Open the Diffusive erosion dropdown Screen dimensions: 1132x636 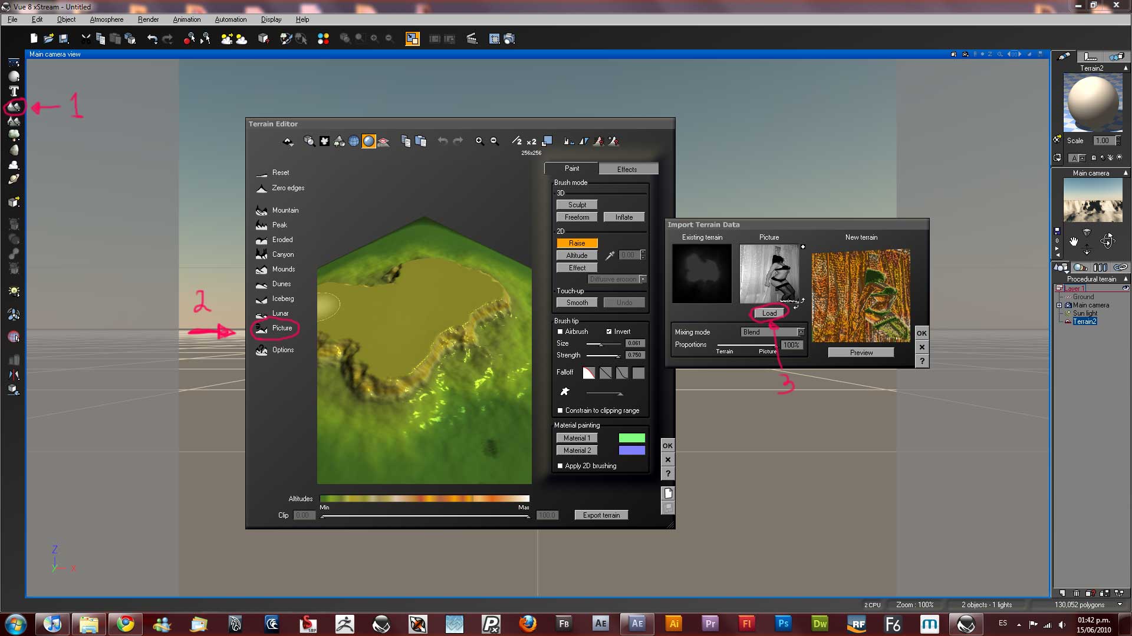643,279
